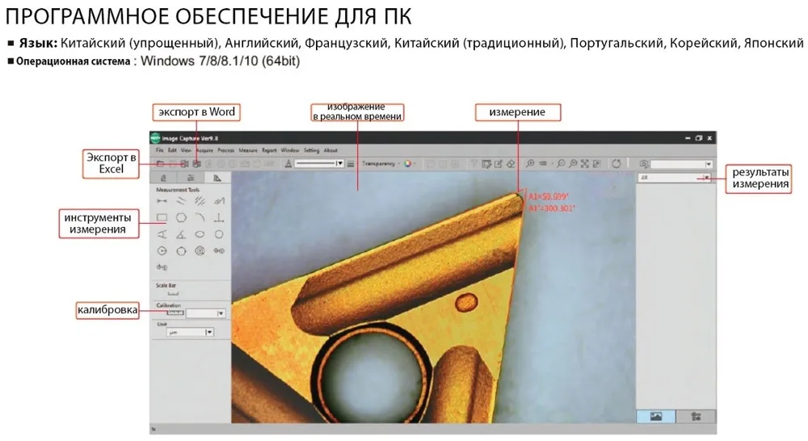Select the three-point angle tool
This screenshot has height=441, width=808.
pos(162,234)
